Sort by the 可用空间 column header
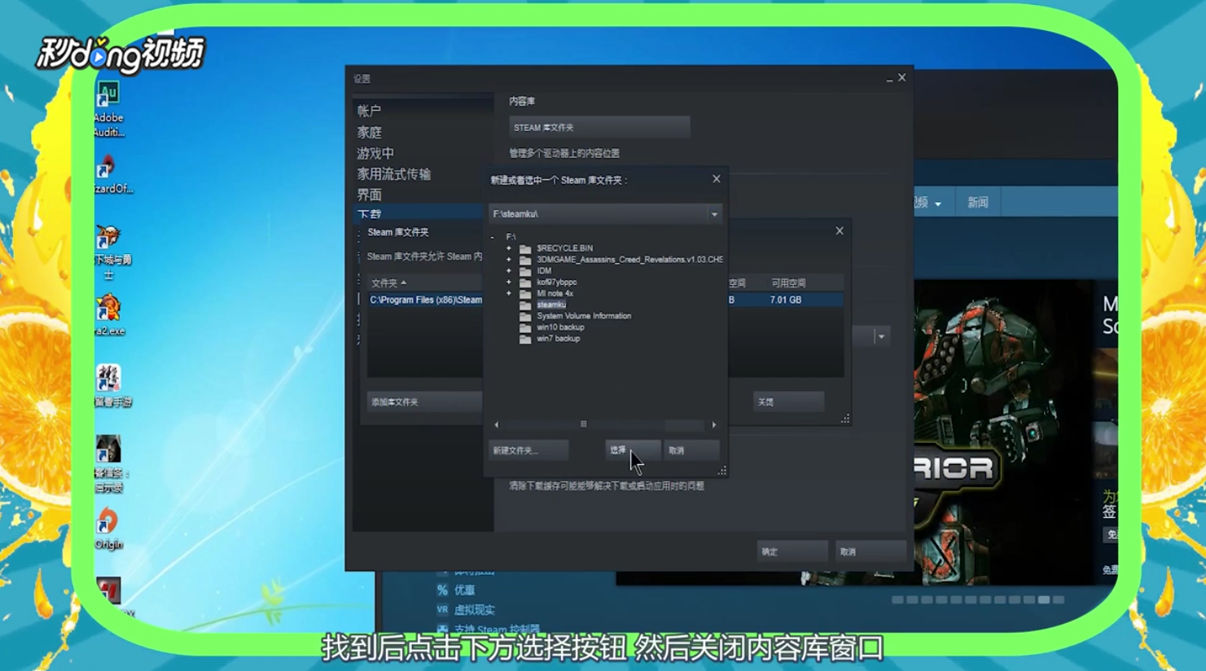Image resolution: width=1206 pixels, height=671 pixels. [788, 283]
